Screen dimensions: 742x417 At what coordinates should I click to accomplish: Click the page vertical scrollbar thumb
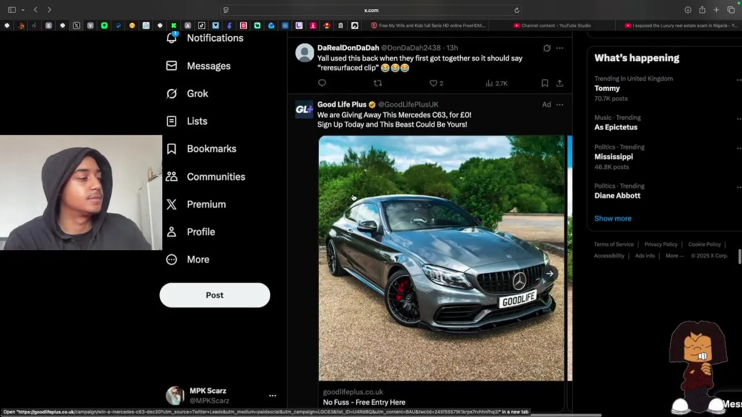point(740,256)
